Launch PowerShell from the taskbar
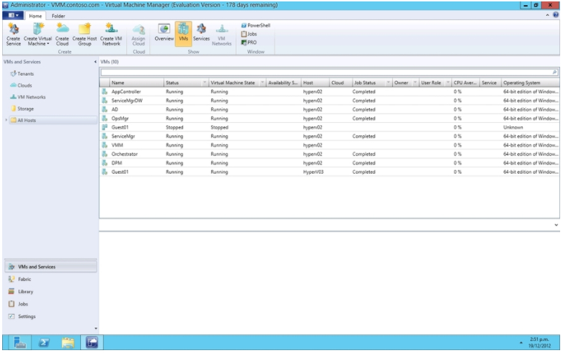 (44, 342)
